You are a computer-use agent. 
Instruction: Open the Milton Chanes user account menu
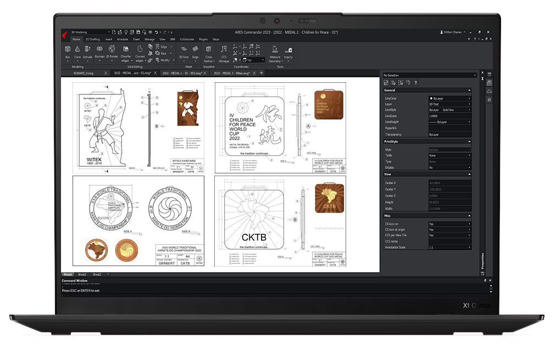(x=453, y=32)
